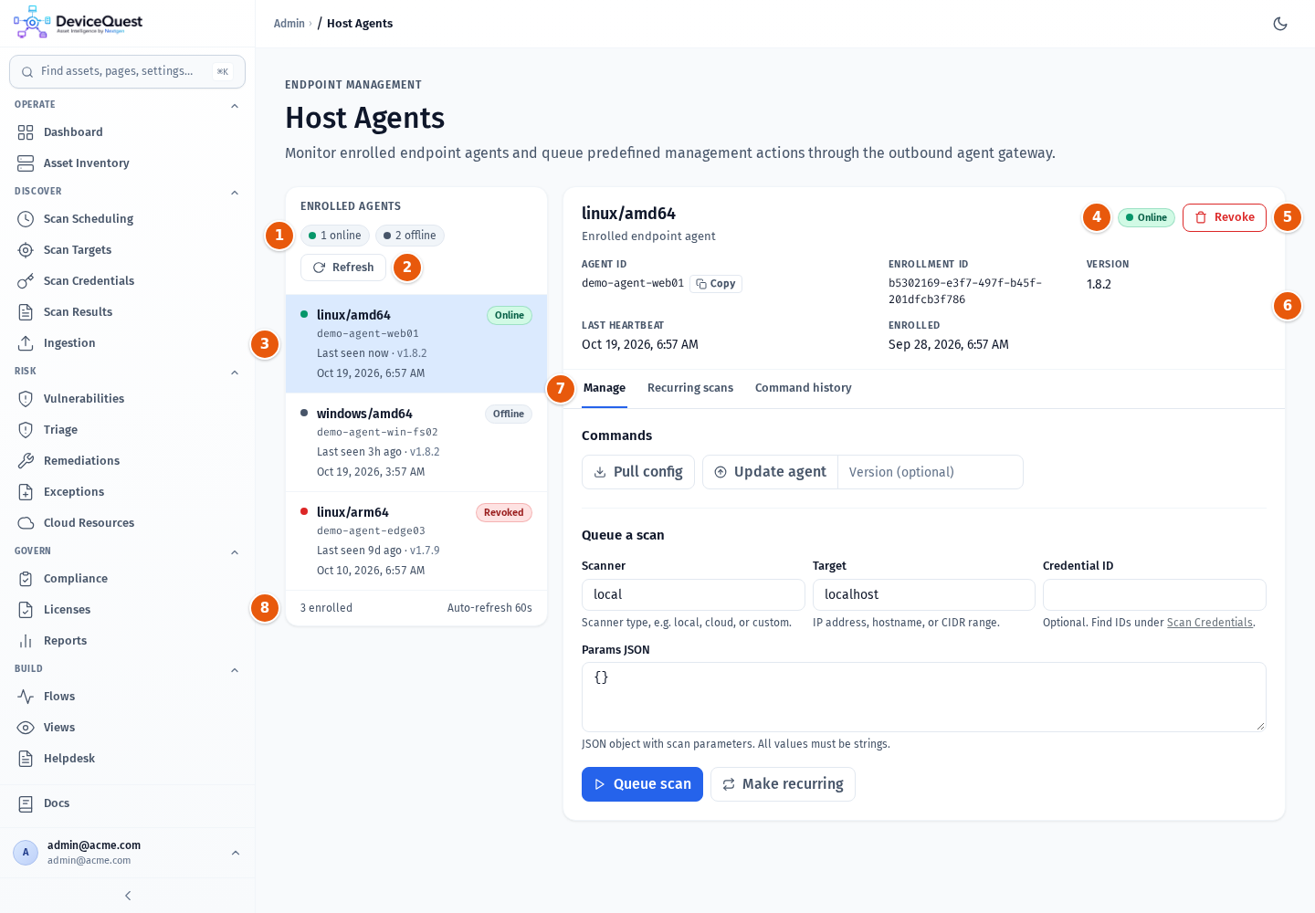Click Update agent command
The height and width of the screenshot is (913, 1315).
tap(770, 472)
